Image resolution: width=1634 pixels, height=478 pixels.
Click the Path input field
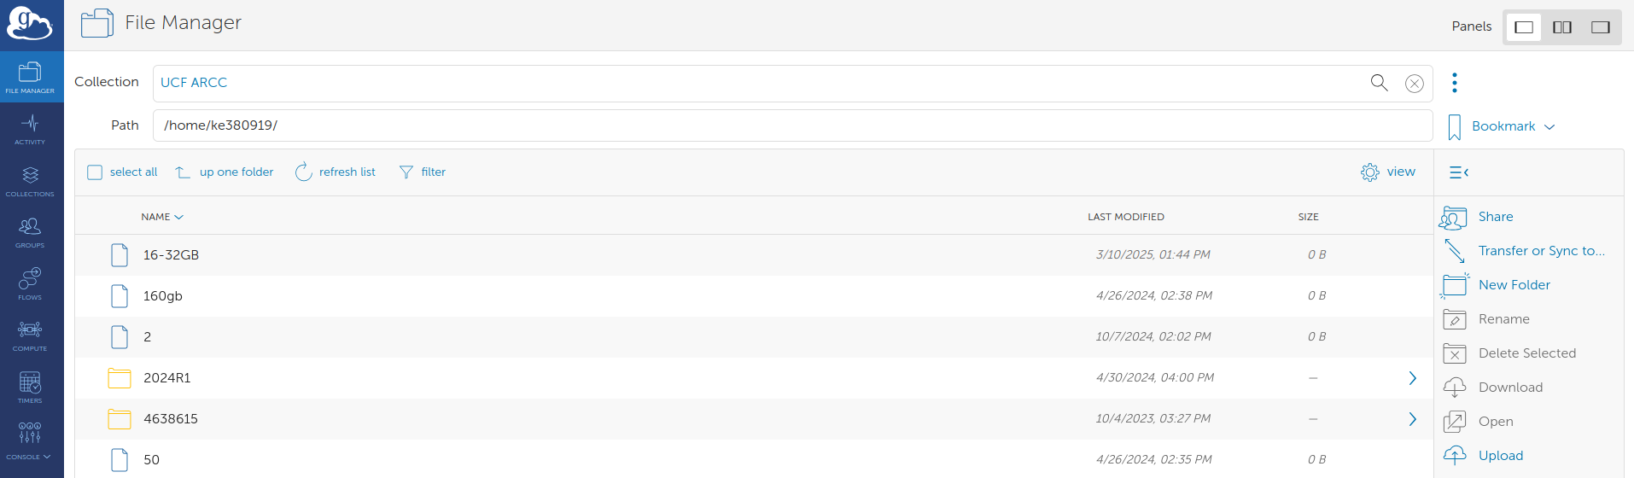coord(792,125)
